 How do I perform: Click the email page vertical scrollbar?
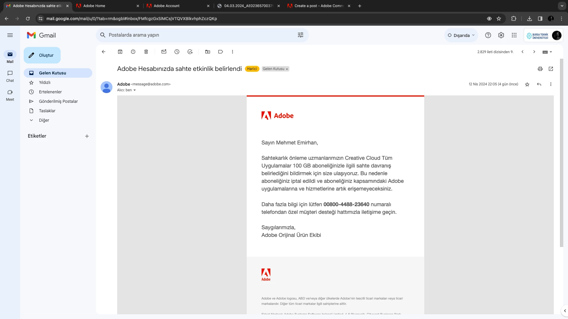pos(561,153)
